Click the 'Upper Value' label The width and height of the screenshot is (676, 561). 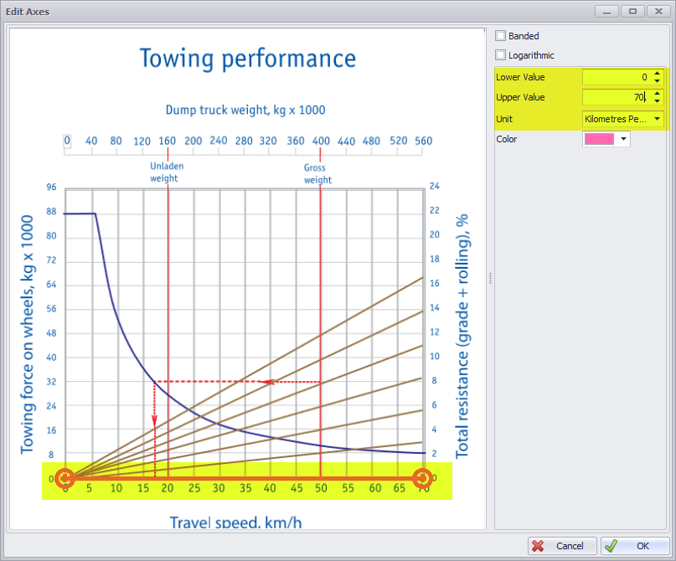click(520, 97)
